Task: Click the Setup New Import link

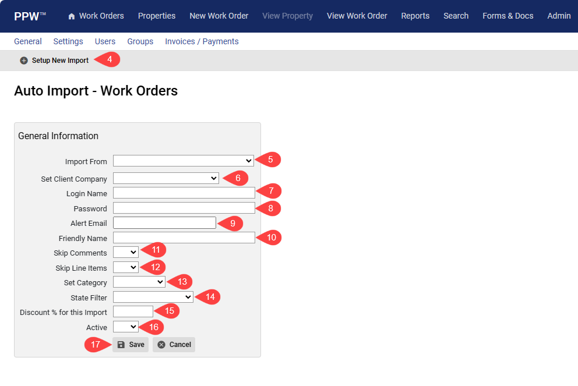Action: click(59, 60)
